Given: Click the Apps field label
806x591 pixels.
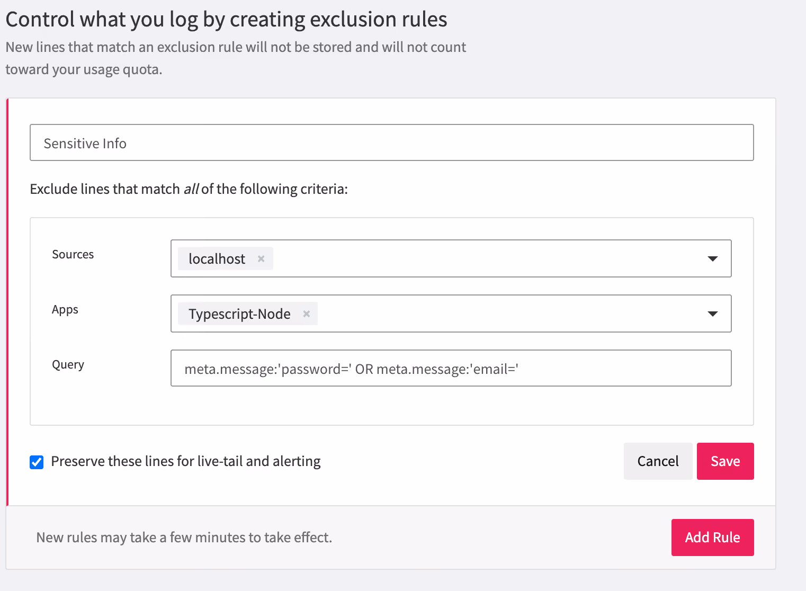Looking at the screenshot, I should point(65,310).
